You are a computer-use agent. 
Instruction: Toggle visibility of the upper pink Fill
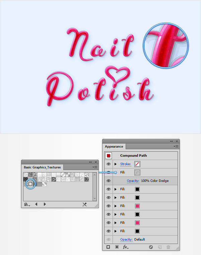click(109, 206)
